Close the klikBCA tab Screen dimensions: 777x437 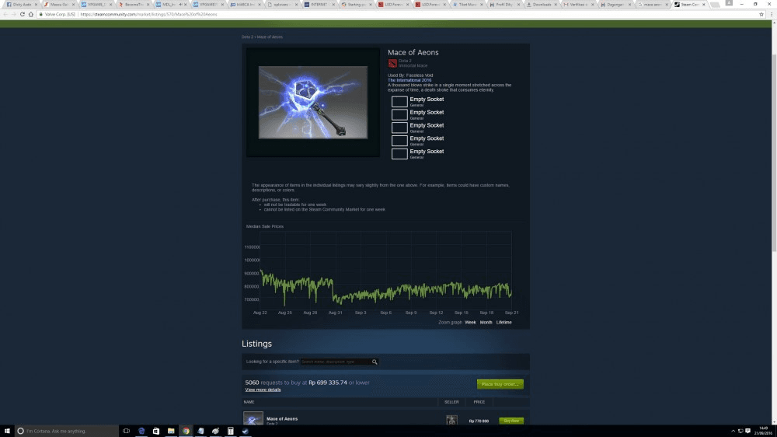coord(260,5)
